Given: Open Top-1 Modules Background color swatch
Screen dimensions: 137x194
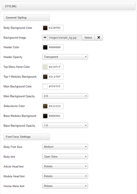Looking at the screenshot, I should 45,77.
